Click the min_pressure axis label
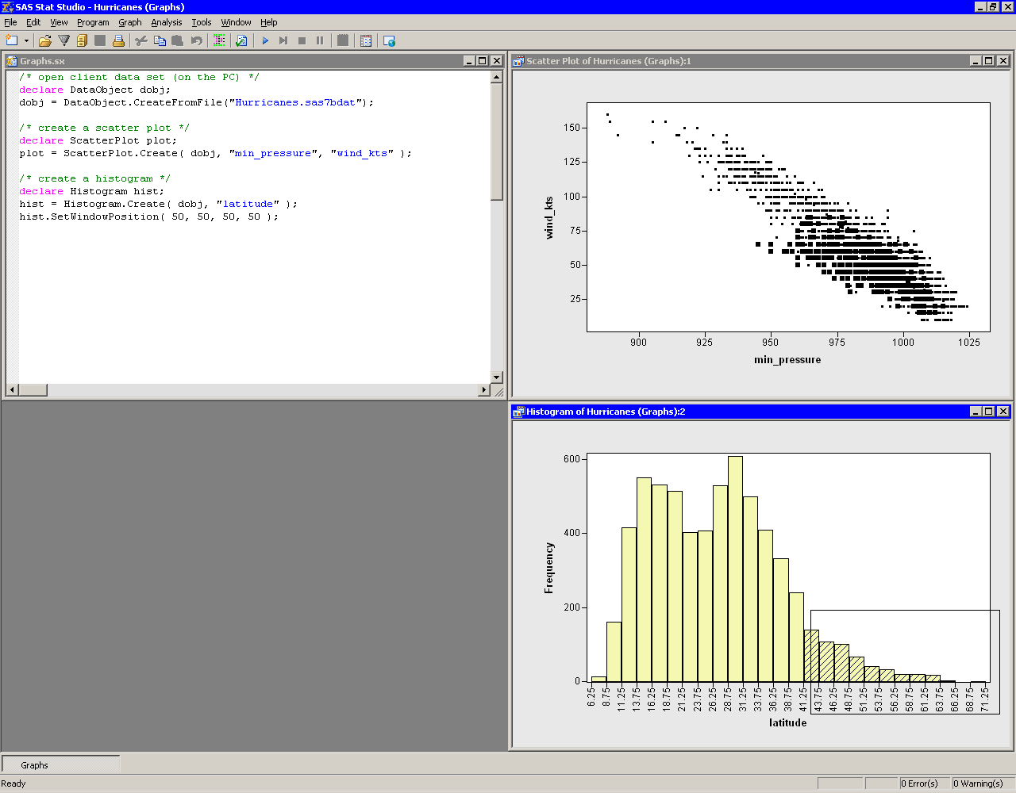The image size is (1016, 793). point(787,360)
